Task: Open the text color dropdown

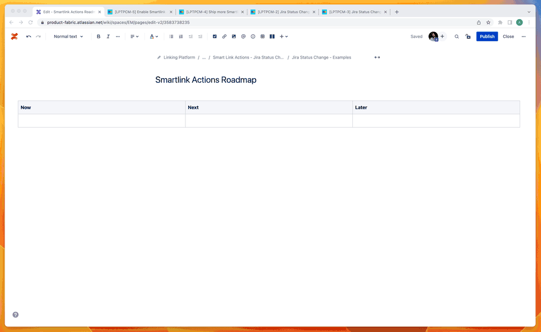Action: pos(154,36)
